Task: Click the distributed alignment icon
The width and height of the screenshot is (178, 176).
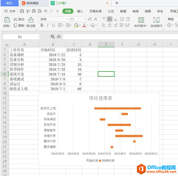Action: click(x=127, y=25)
